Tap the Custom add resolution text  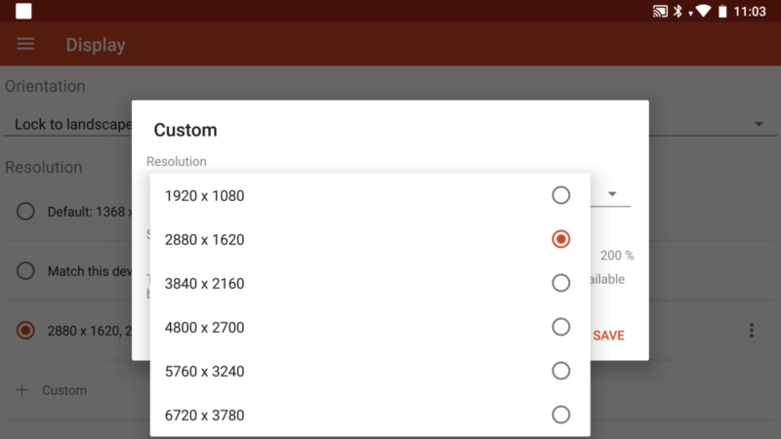coord(64,390)
